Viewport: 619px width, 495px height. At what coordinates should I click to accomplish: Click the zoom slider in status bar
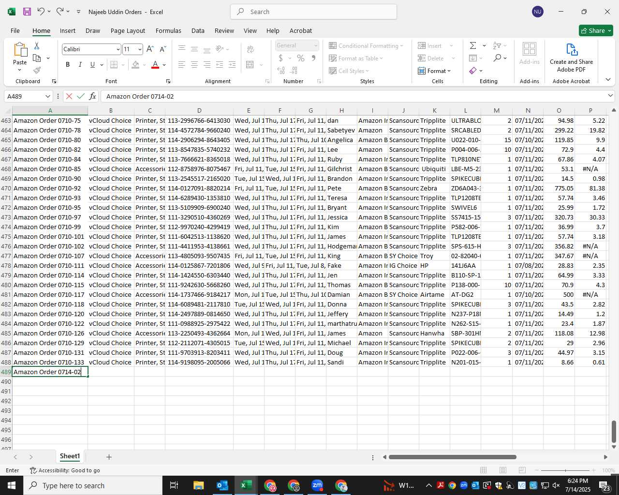tap(565, 470)
